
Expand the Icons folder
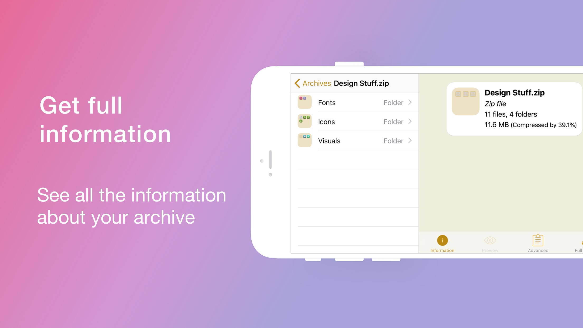(354, 121)
